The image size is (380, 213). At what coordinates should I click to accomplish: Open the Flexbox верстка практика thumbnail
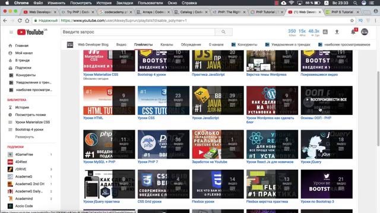(x=272, y=184)
